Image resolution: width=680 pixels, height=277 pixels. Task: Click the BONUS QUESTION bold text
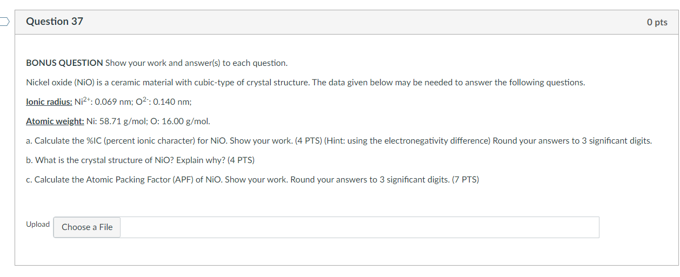coord(64,63)
